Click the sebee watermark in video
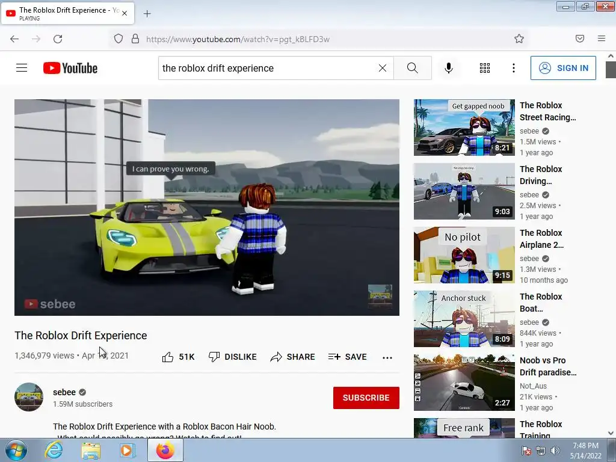Viewport: 616px width, 462px height. (50, 304)
